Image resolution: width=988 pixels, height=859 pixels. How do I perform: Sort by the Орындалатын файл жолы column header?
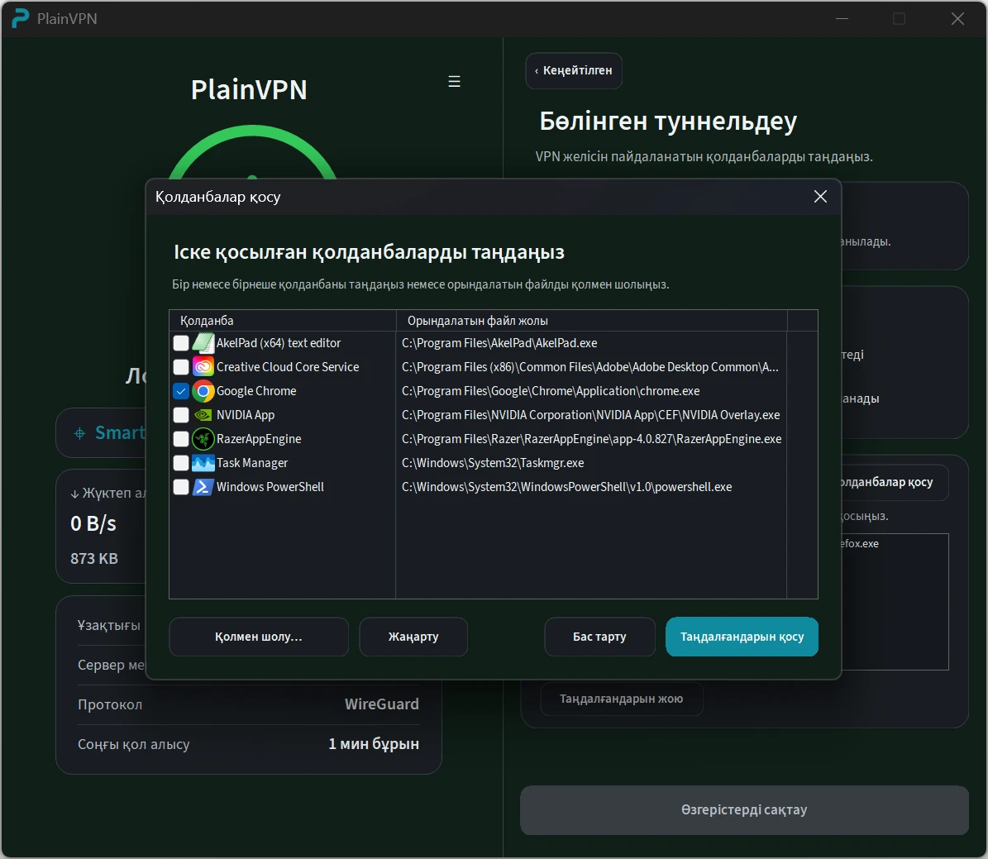coord(592,321)
